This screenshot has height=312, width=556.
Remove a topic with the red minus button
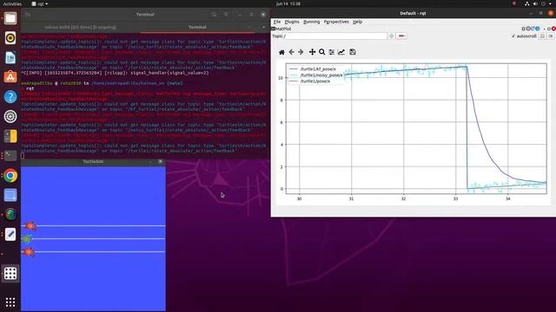(x=401, y=36)
